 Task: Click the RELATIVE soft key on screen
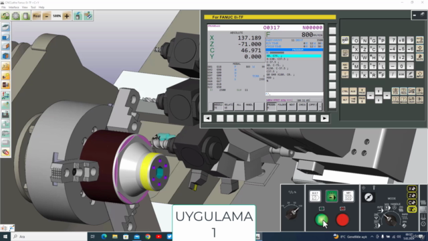[x=229, y=106]
